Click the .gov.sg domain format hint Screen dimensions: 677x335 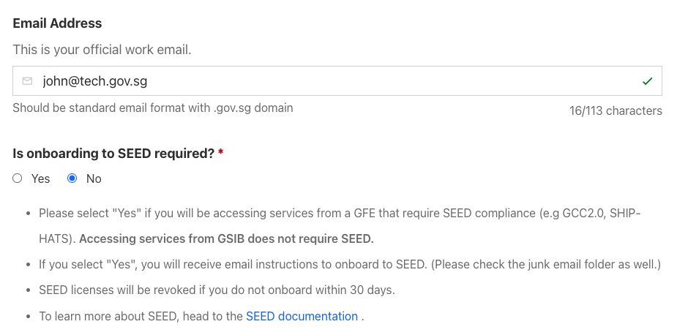pos(153,108)
